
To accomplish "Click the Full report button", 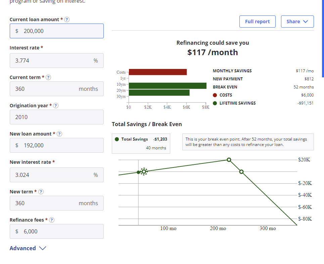I will point(258,22).
